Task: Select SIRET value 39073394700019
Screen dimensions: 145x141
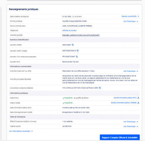Action: click(x=69, y=51)
